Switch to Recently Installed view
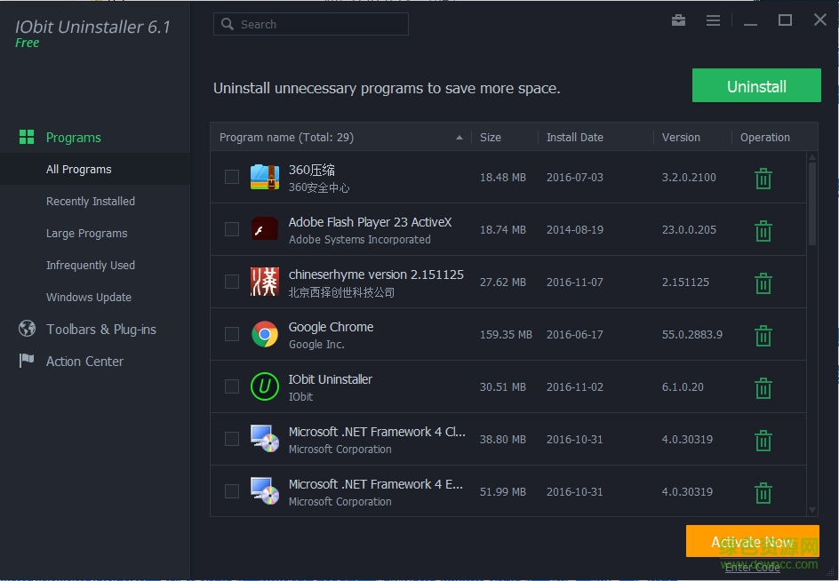This screenshot has width=839, height=581. (x=92, y=201)
